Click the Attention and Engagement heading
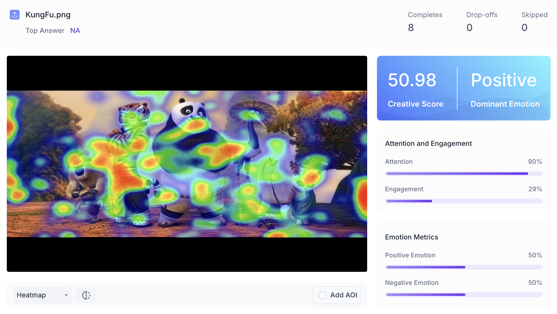 coord(428,143)
